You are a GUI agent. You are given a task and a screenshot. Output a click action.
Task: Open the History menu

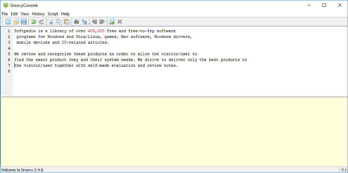pos(38,14)
